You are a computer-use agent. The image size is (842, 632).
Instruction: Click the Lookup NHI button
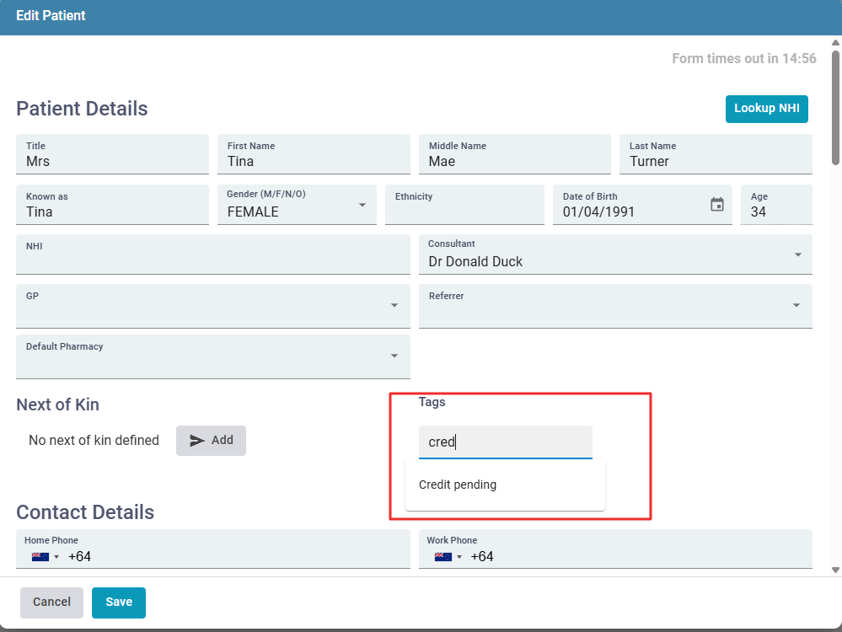[766, 109]
